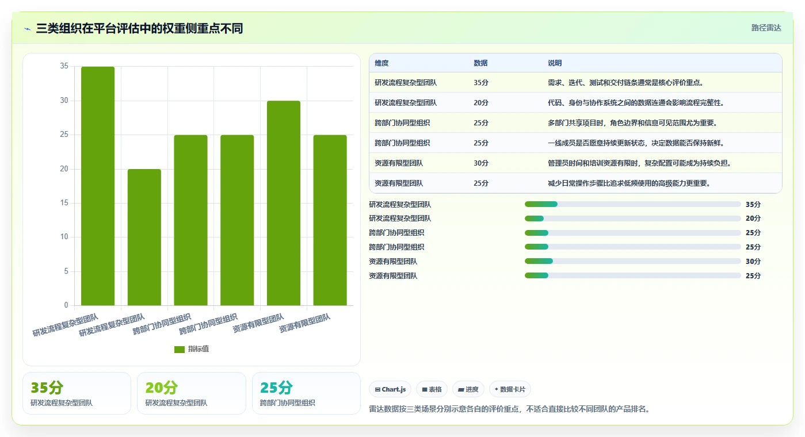This screenshot has width=805, height=437.
Task: Open the 25分 跨部门协同型组织 data card
Action: tap(306, 393)
